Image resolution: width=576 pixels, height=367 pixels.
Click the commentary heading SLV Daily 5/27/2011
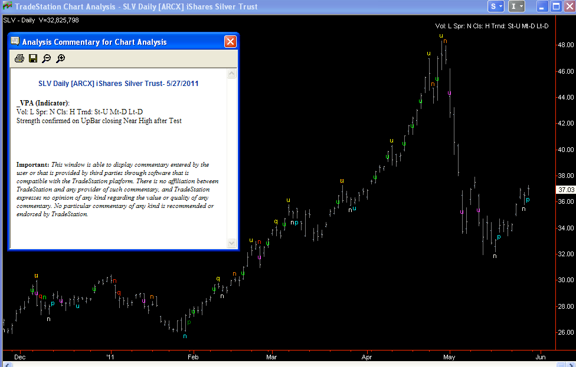click(118, 84)
